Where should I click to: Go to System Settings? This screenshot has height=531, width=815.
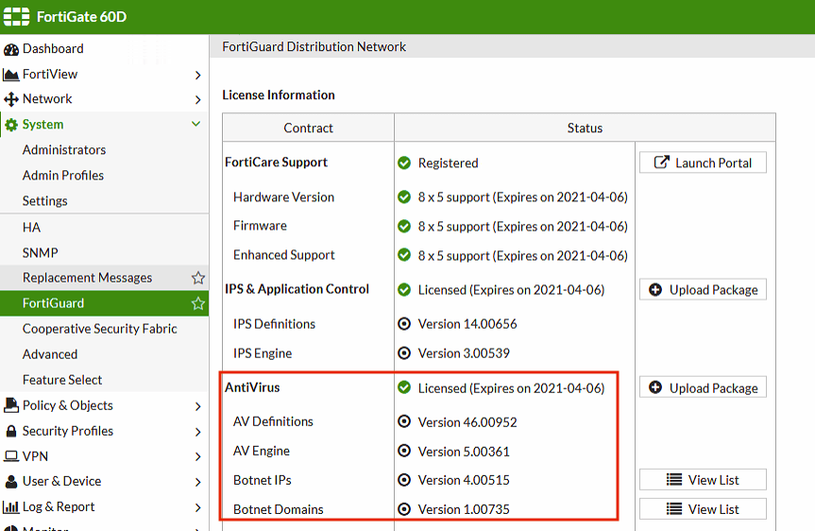coord(104,200)
